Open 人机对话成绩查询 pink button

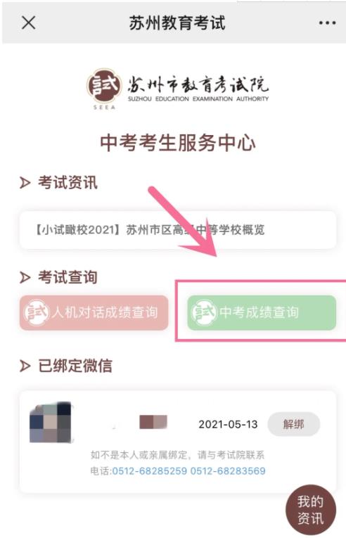pos(94,312)
